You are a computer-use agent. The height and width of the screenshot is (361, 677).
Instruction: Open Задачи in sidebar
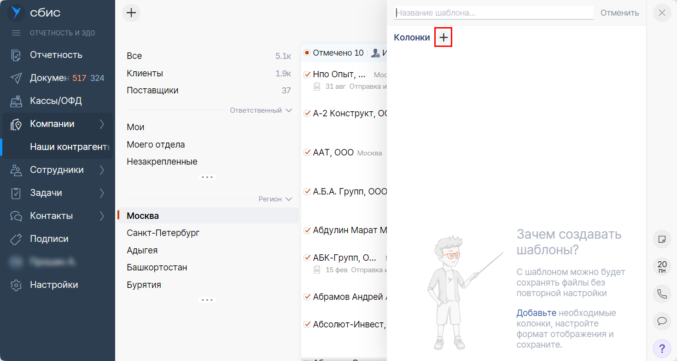46,193
